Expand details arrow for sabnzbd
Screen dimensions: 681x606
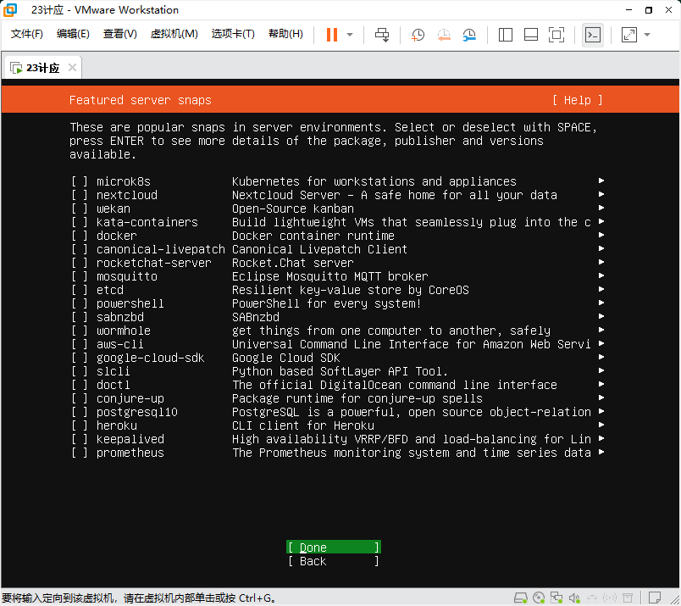click(x=601, y=316)
